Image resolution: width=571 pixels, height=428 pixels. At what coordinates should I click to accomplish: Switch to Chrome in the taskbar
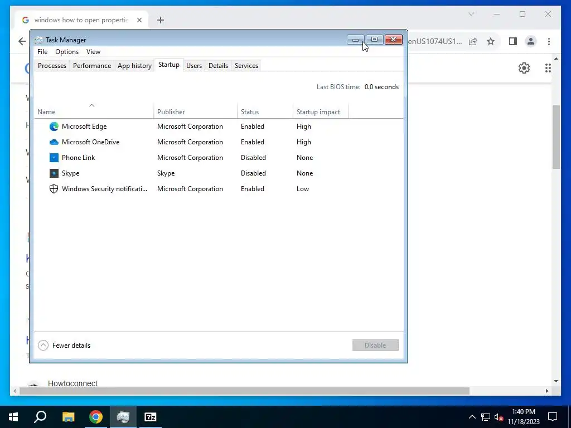pos(96,417)
